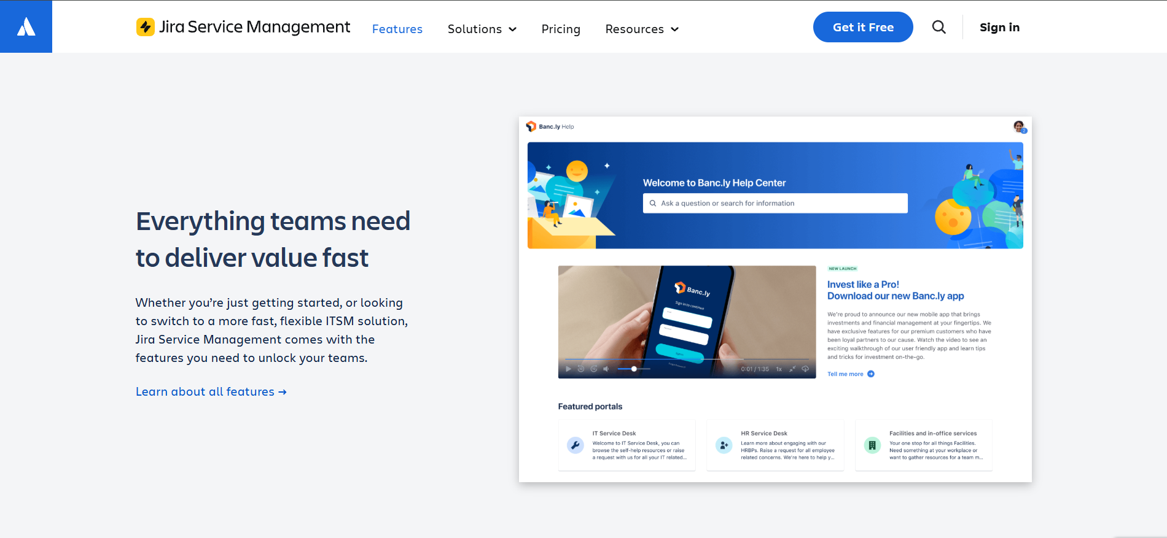Mute the video speaker icon
The height and width of the screenshot is (538, 1167).
click(x=606, y=369)
